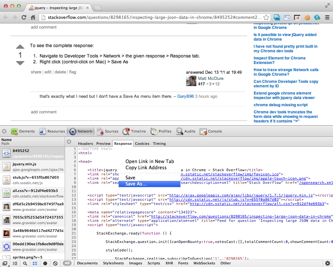Filter requests by Fonts

point(183,263)
